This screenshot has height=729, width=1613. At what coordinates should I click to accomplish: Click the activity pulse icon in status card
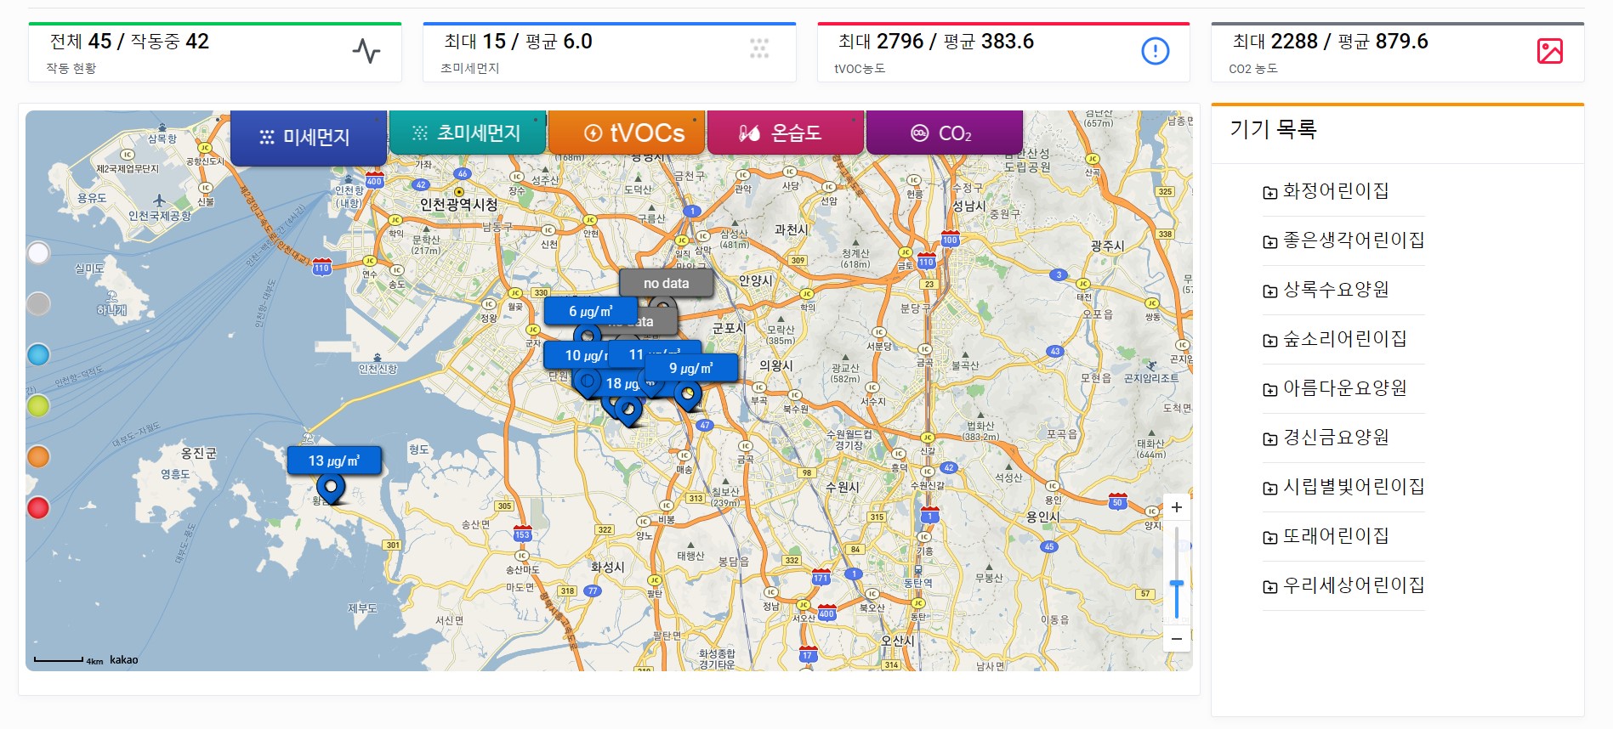point(366,51)
